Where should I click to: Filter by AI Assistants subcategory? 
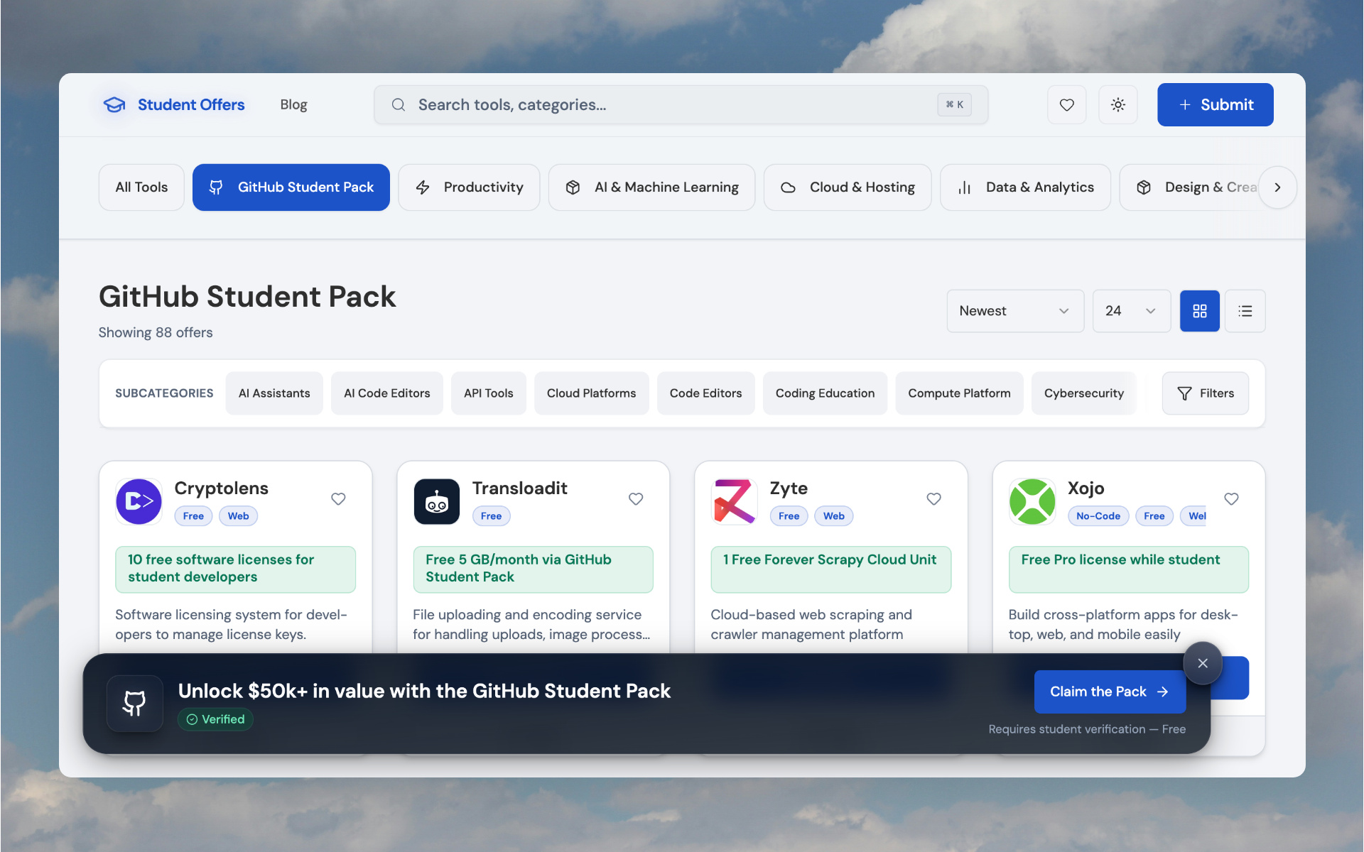[274, 393]
